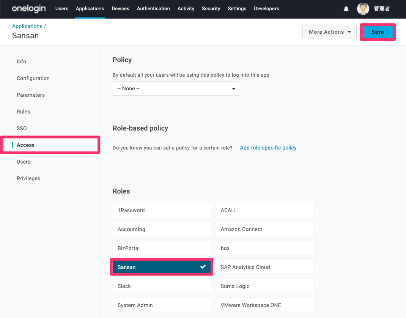The image size is (406, 318).
Task: Switch to the SSO sidebar tab
Action: pos(22,128)
